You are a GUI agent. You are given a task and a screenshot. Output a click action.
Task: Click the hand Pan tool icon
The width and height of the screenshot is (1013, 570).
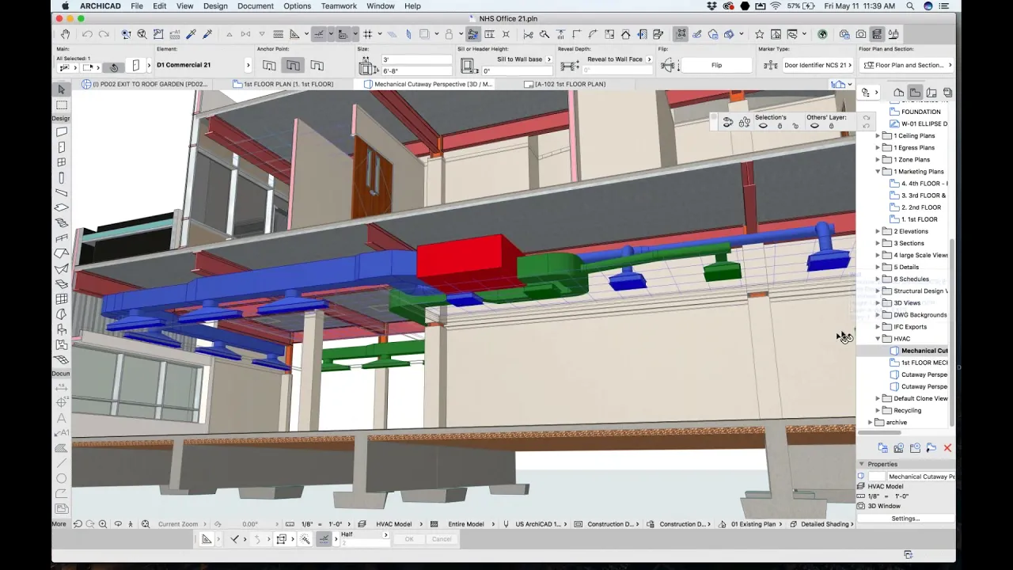[x=65, y=34]
